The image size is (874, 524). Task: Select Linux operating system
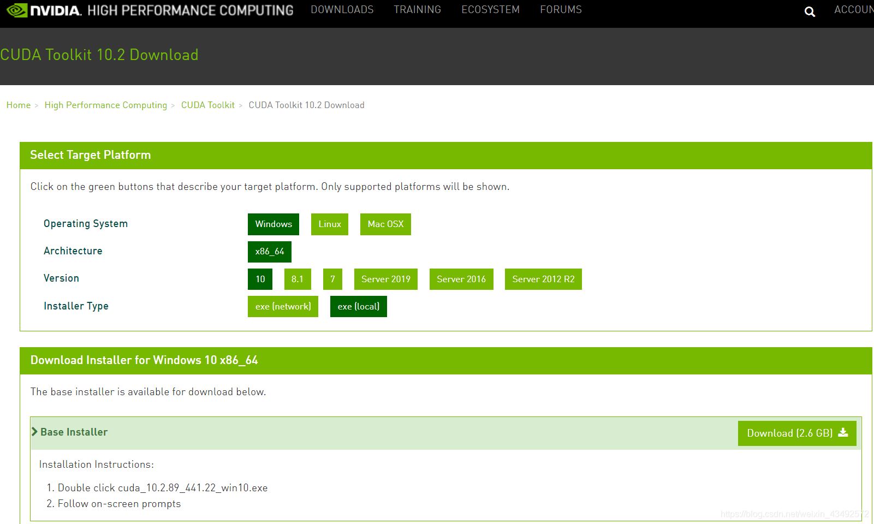(x=329, y=224)
